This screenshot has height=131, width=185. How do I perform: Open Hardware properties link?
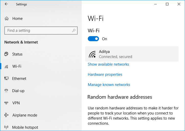coord(105,75)
